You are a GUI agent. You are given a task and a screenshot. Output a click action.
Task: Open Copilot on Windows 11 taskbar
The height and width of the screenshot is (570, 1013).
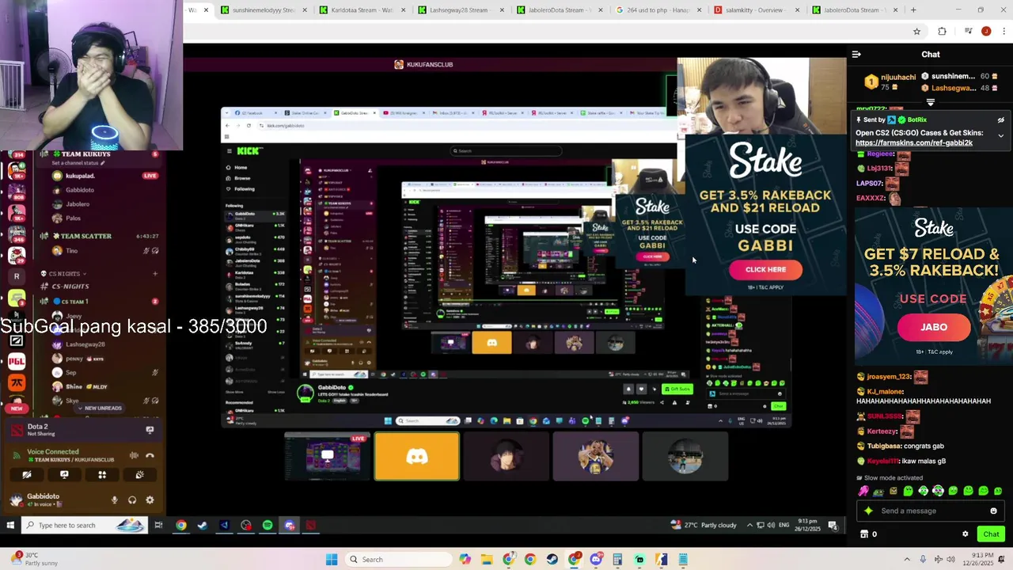(x=465, y=560)
